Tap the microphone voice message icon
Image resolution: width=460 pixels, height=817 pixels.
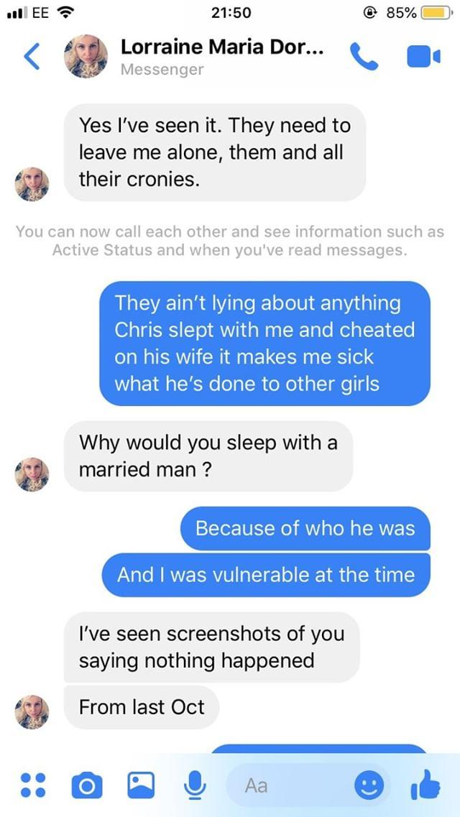195,785
